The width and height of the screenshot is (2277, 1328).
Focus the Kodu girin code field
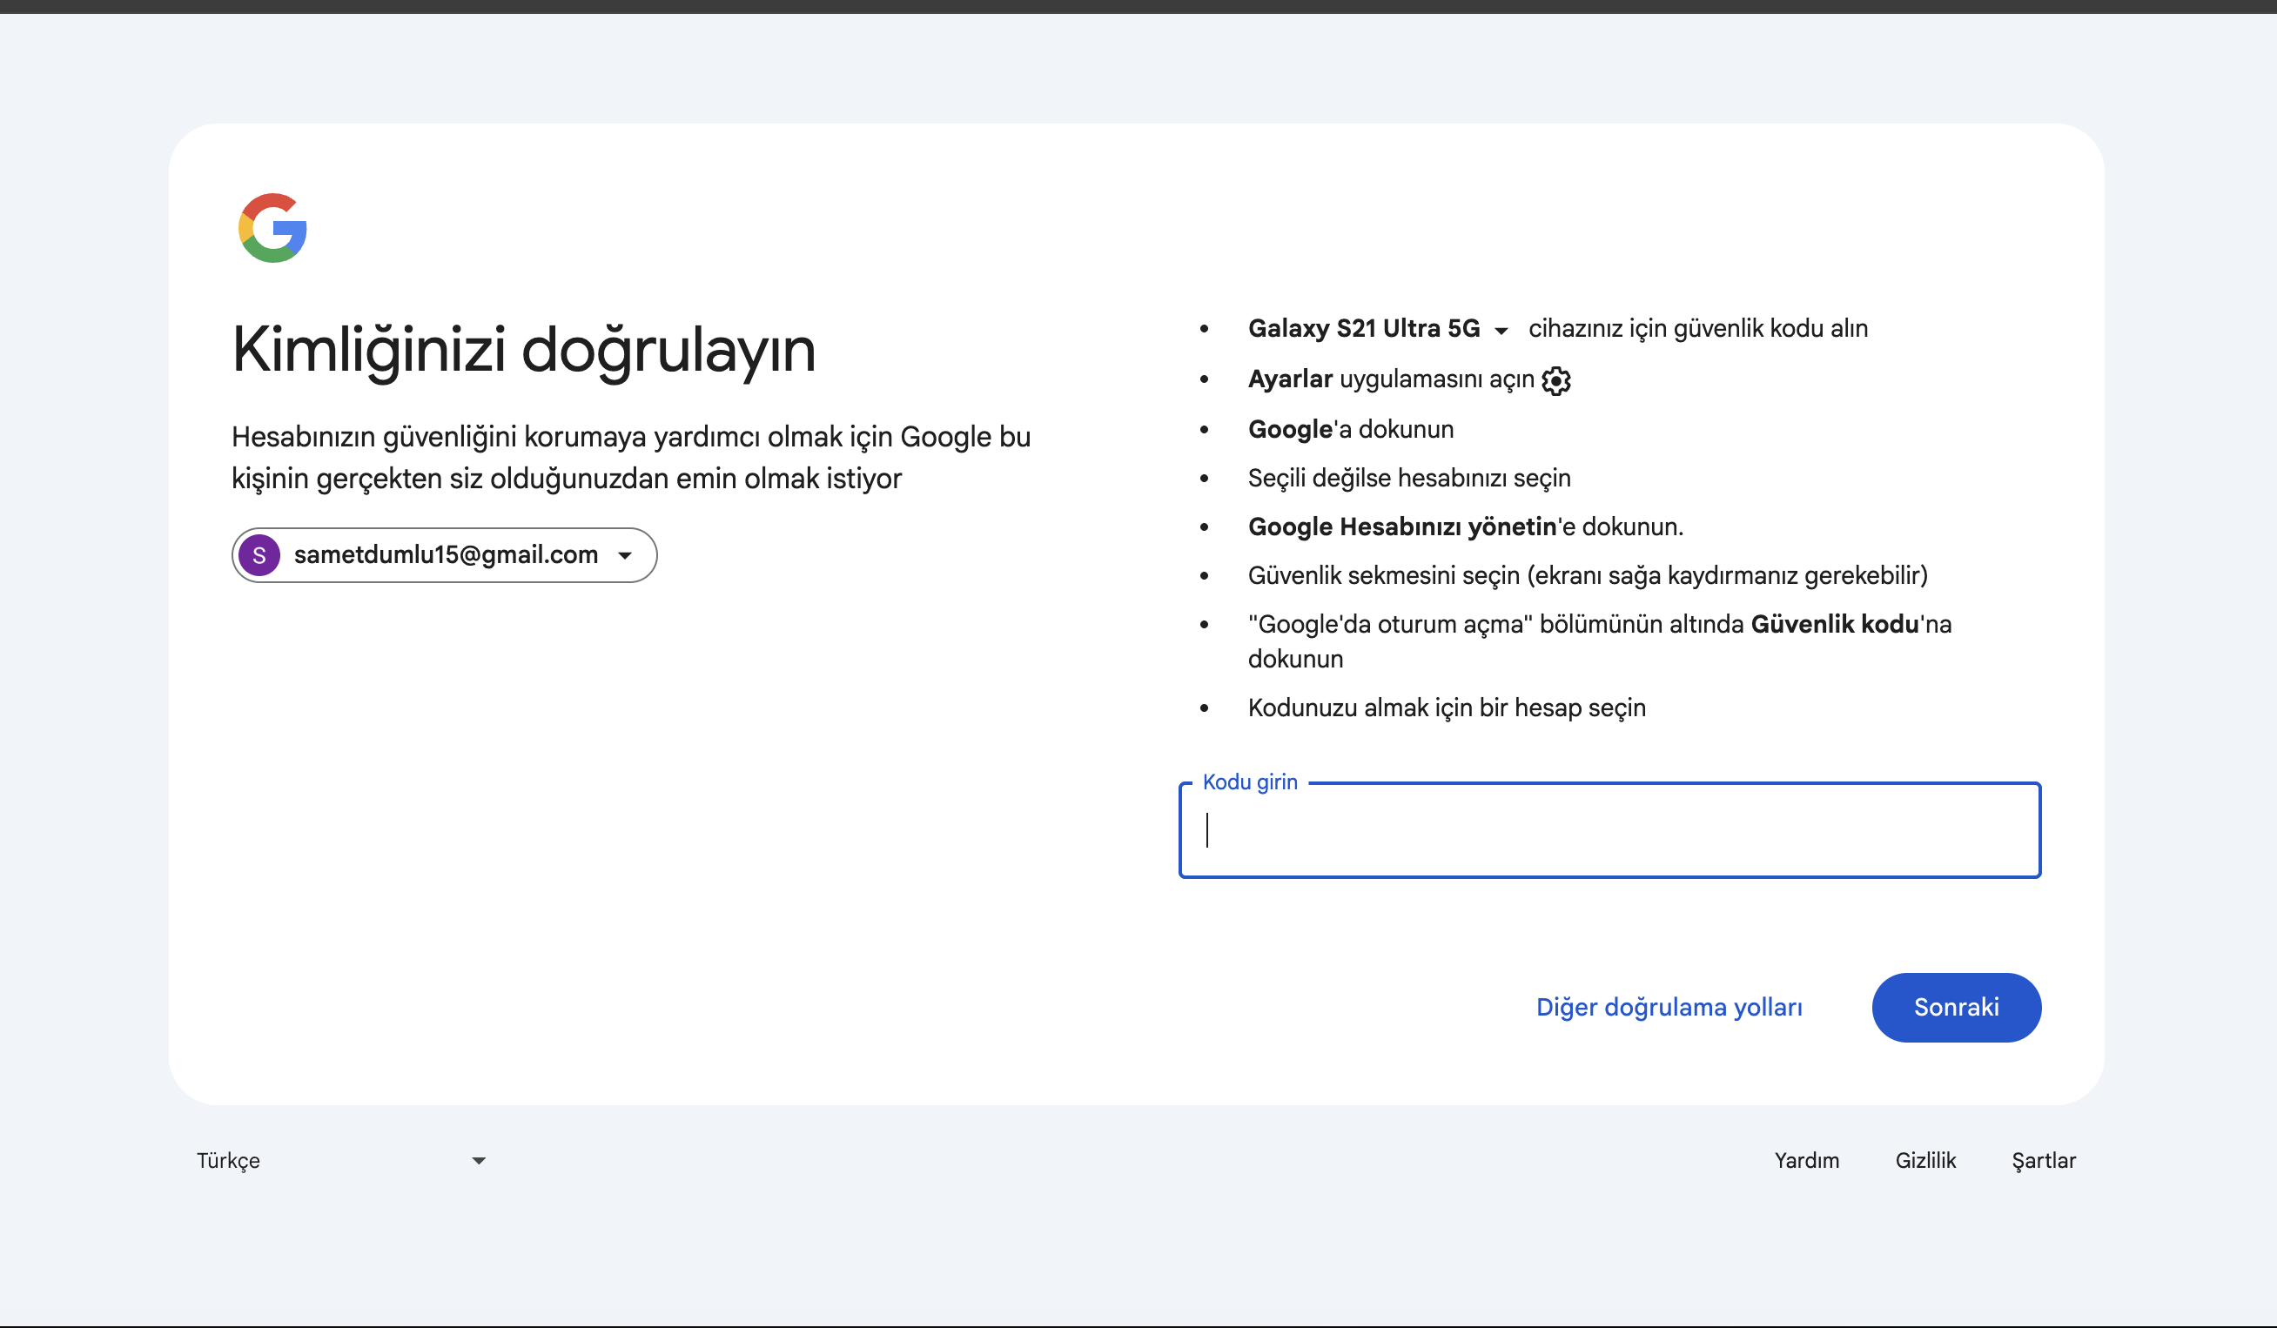pos(1609,830)
